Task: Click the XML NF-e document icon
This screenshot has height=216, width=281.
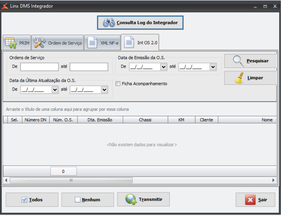Action: tap(92, 43)
